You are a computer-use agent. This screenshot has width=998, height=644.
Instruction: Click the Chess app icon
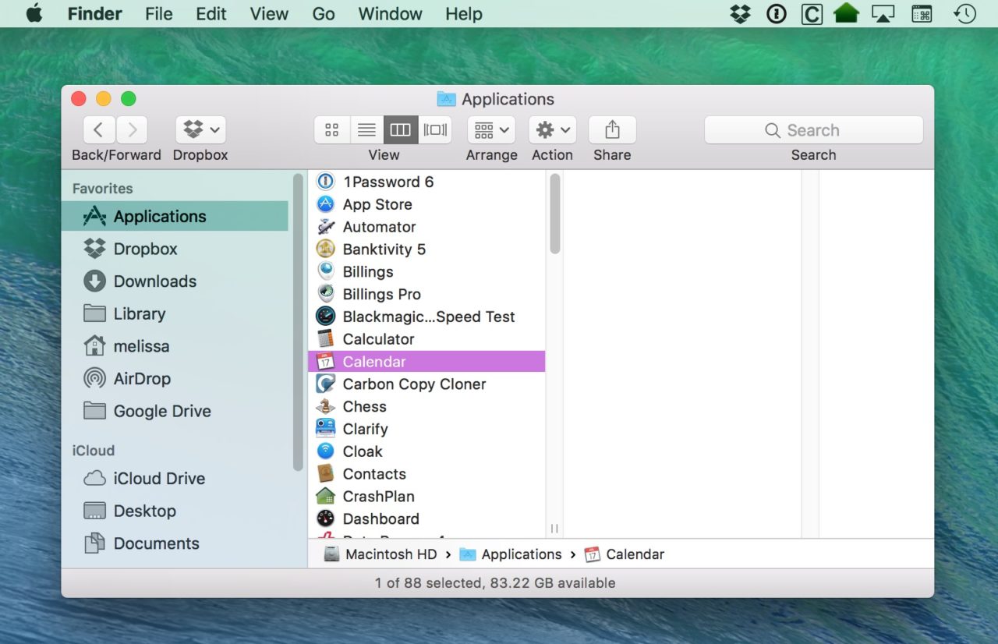(x=325, y=407)
